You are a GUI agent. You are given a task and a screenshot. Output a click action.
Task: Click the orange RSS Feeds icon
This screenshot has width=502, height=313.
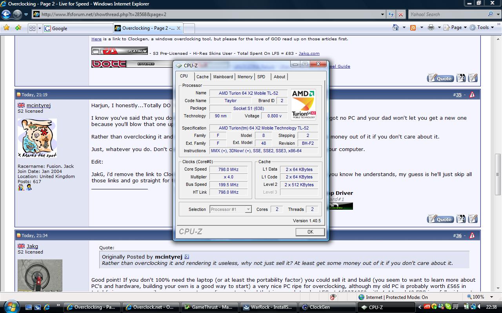pyautogui.click(x=413, y=27)
